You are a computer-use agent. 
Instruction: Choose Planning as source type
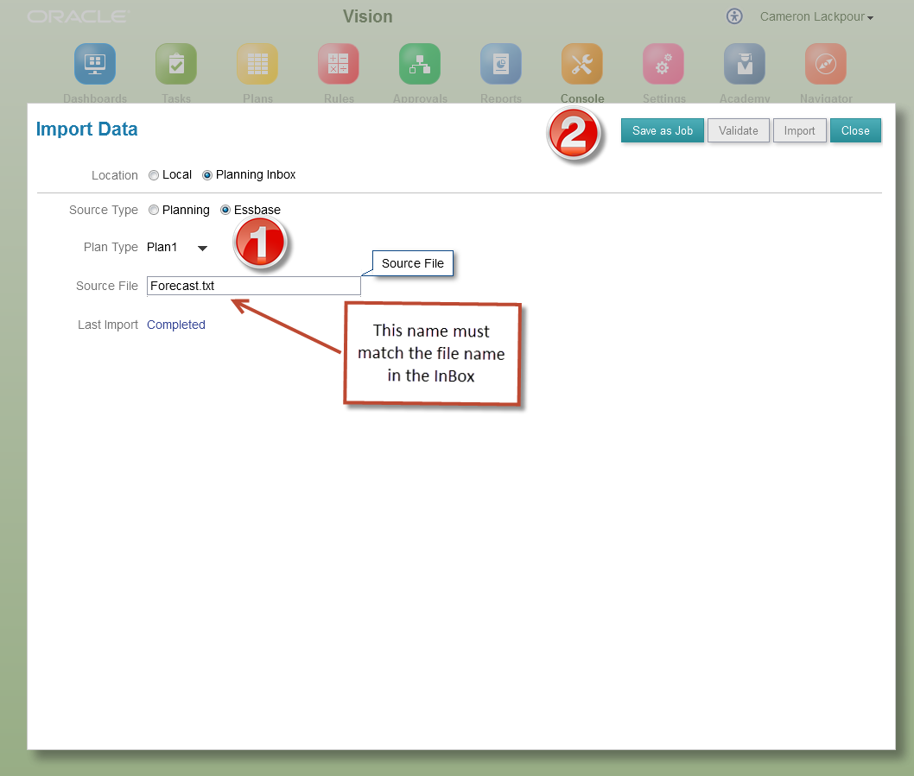click(154, 211)
